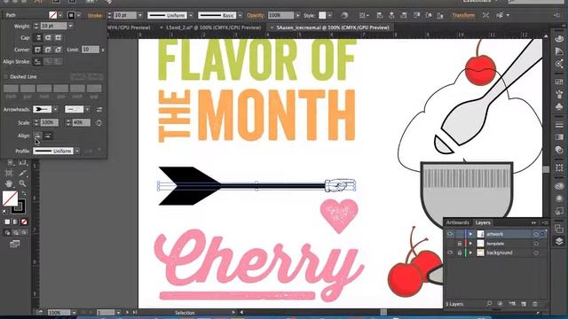The height and width of the screenshot is (319, 568).
Task: Open the Layers panel flyout menu
Action: (x=545, y=222)
